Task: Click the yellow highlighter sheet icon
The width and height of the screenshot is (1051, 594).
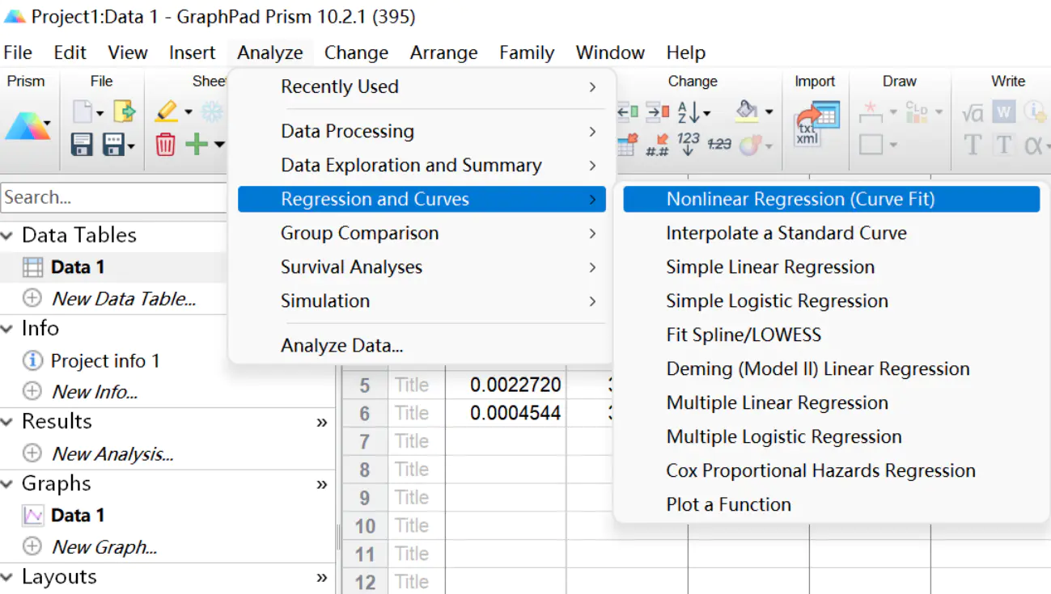Action: [166, 111]
